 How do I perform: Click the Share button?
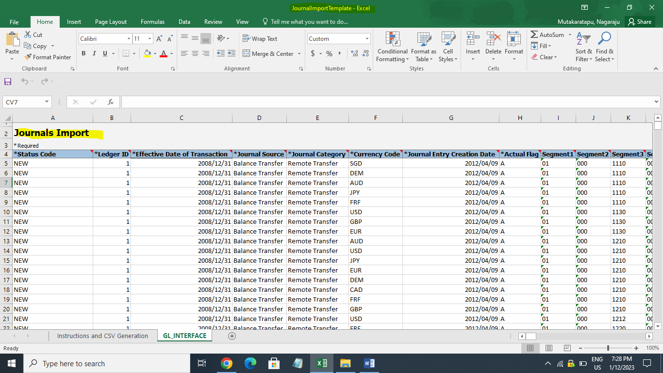(639, 21)
